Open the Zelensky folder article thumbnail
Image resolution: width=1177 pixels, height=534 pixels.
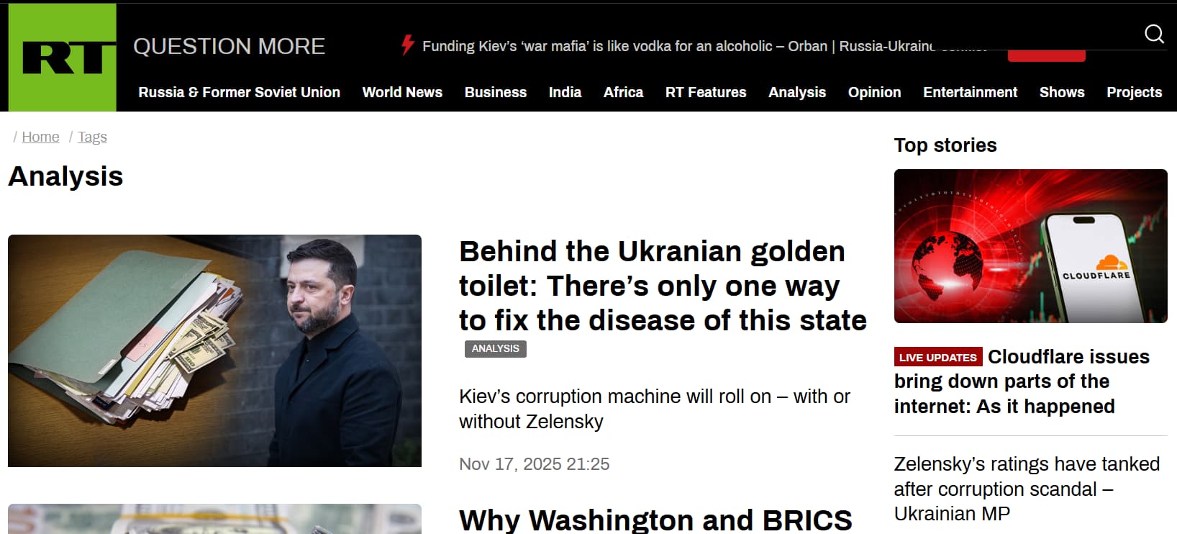(x=214, y=350)
